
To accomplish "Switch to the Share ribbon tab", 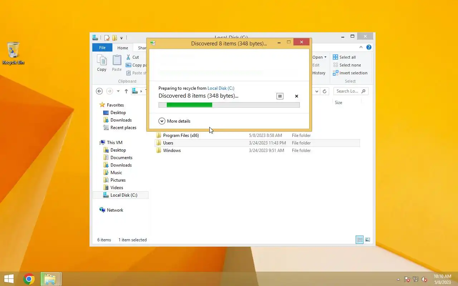I will pos(142,48).
